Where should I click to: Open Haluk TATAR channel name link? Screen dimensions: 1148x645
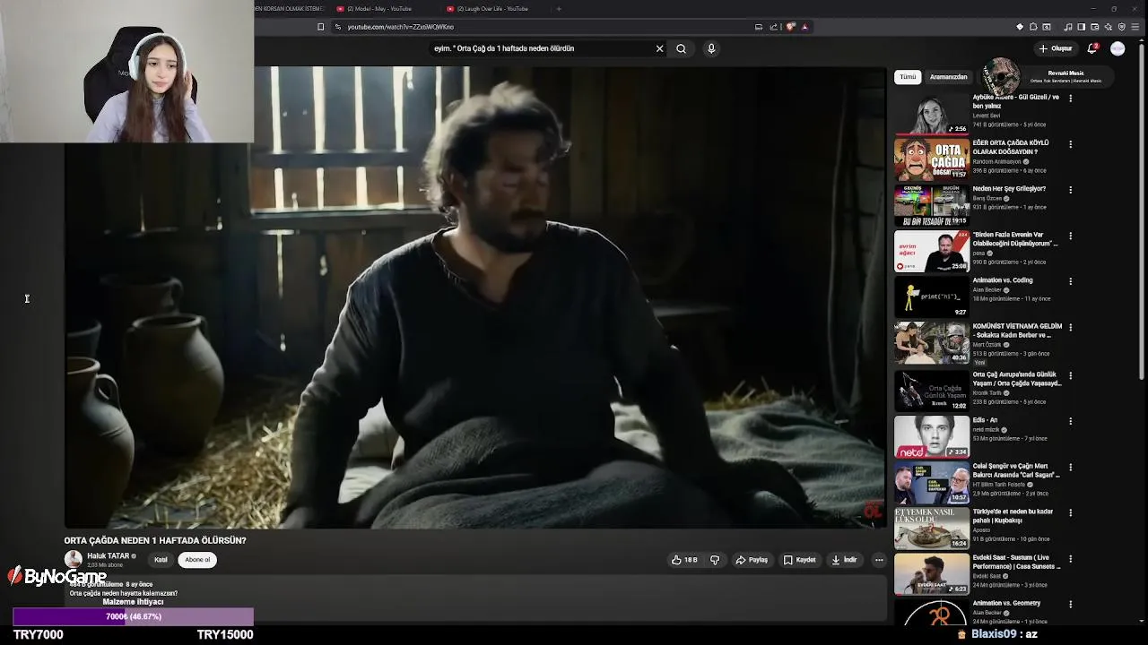(x=109, y=556)
